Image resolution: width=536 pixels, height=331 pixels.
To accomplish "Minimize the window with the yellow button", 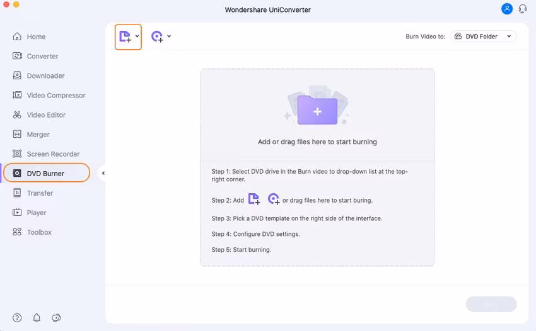I will pos(16,4).
